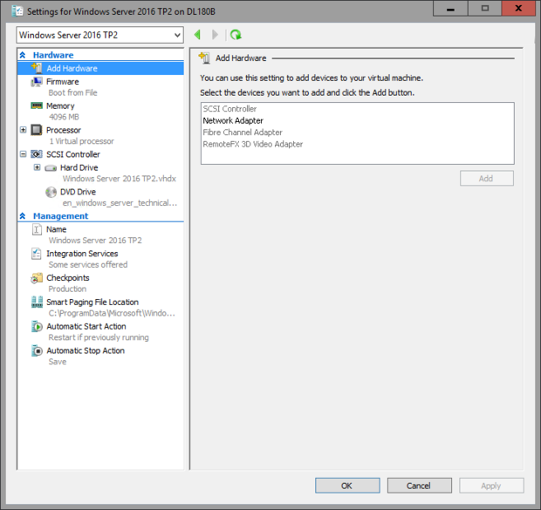Image resolution: width=541 pixels, height=510 pixels.
Task: Select Network Adapter in device list
Action: [233, 120]
